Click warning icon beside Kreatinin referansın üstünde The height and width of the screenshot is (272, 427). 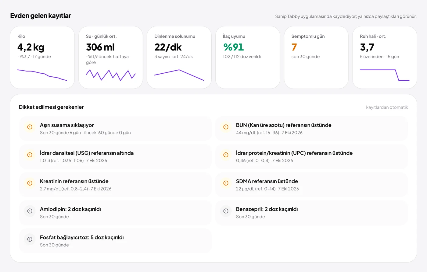click(x=30, y=183)
